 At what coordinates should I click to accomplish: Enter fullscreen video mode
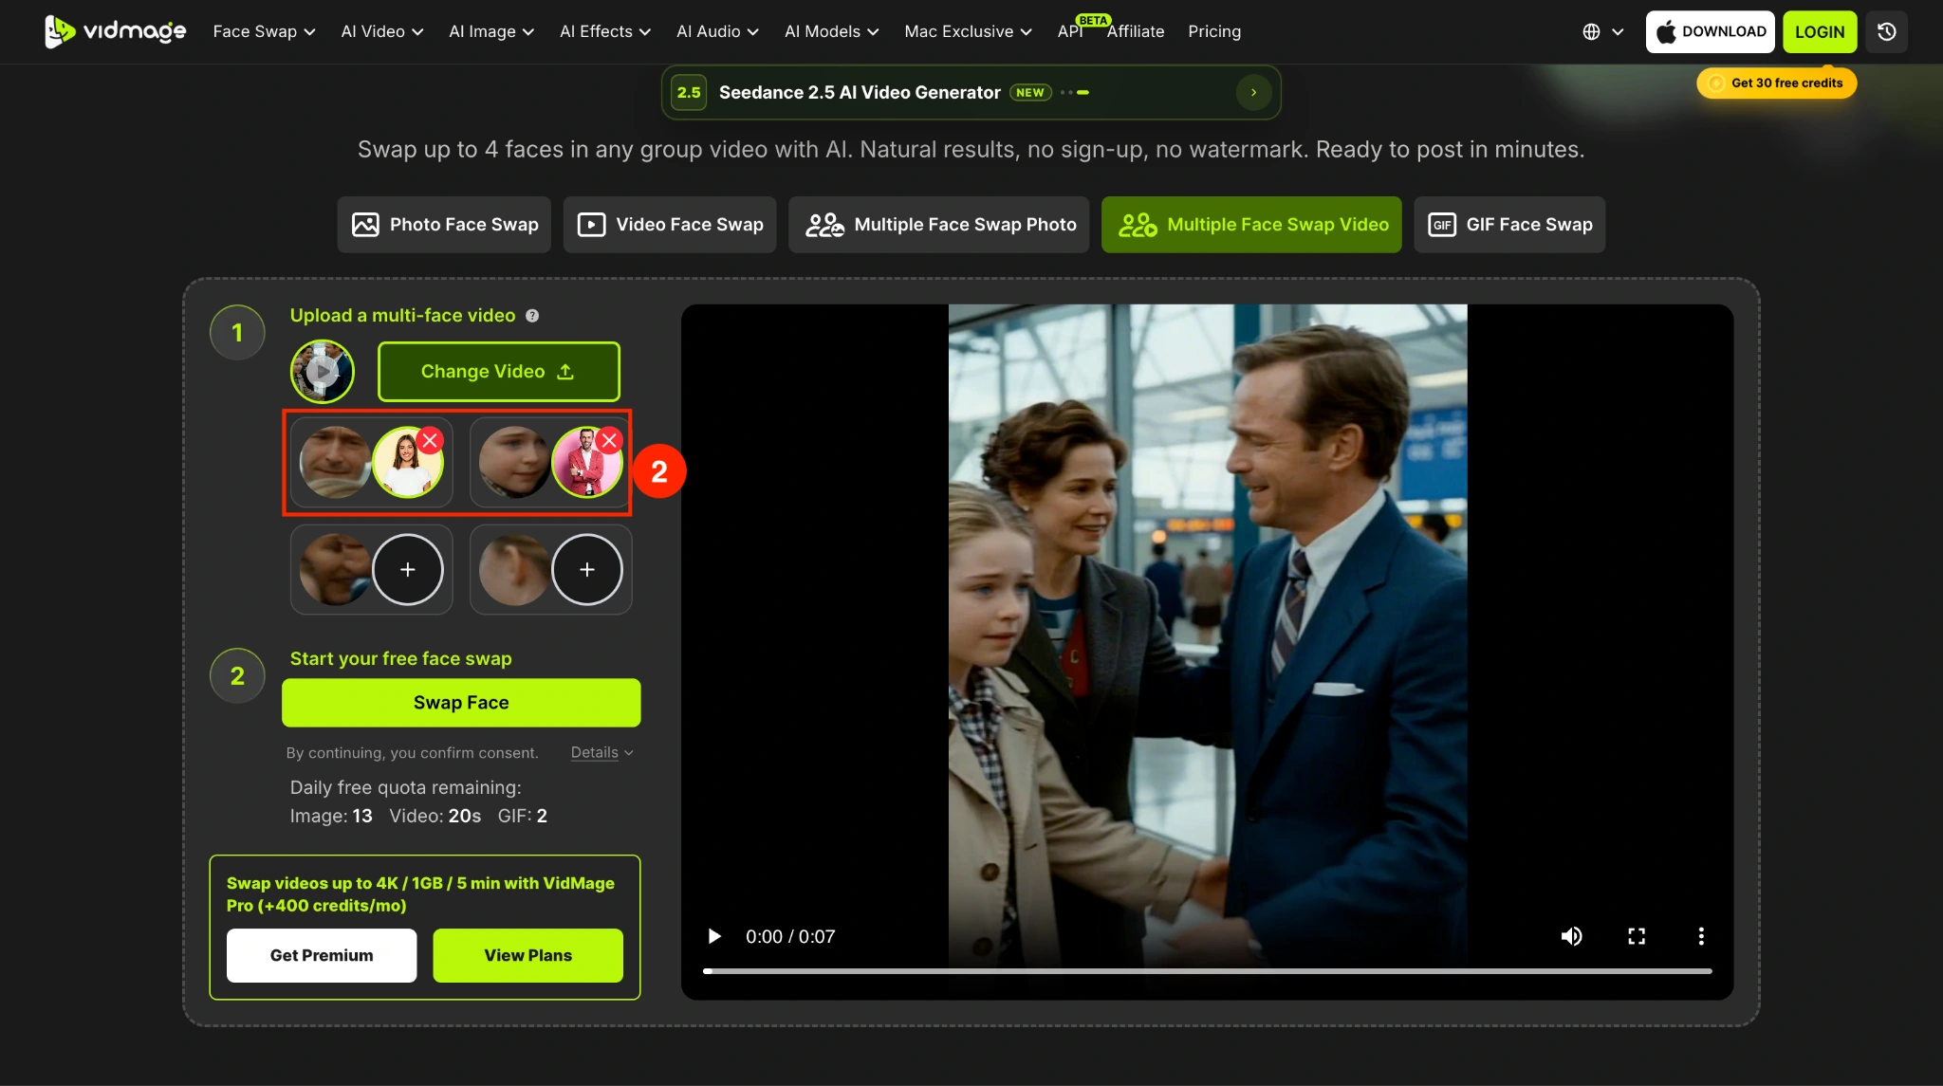tap(1637, 936)
